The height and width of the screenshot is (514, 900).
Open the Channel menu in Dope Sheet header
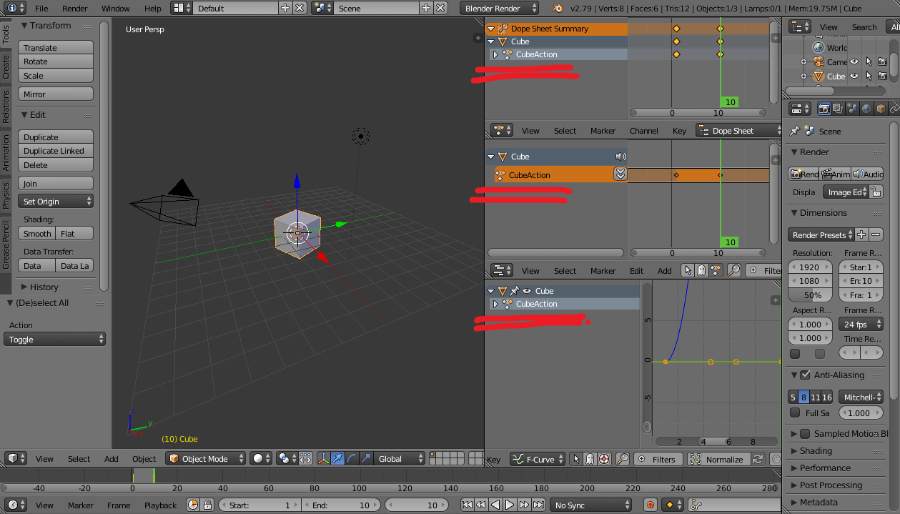644,130
